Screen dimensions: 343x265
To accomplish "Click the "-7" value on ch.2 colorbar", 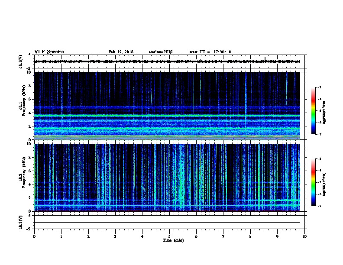I will 319,206.
